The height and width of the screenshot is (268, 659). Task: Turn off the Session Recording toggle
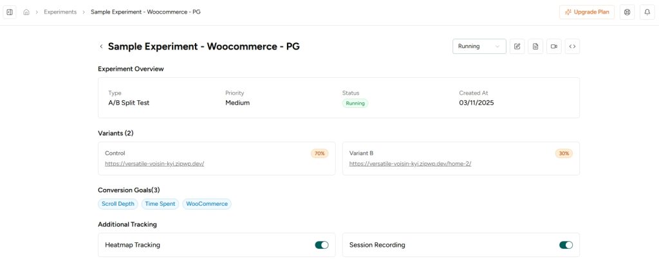coord(566,245)
